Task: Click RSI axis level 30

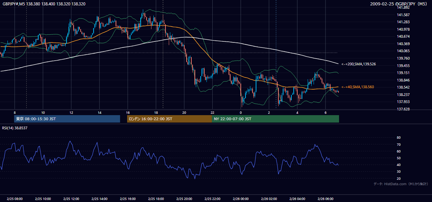Action: pos(399,172)
